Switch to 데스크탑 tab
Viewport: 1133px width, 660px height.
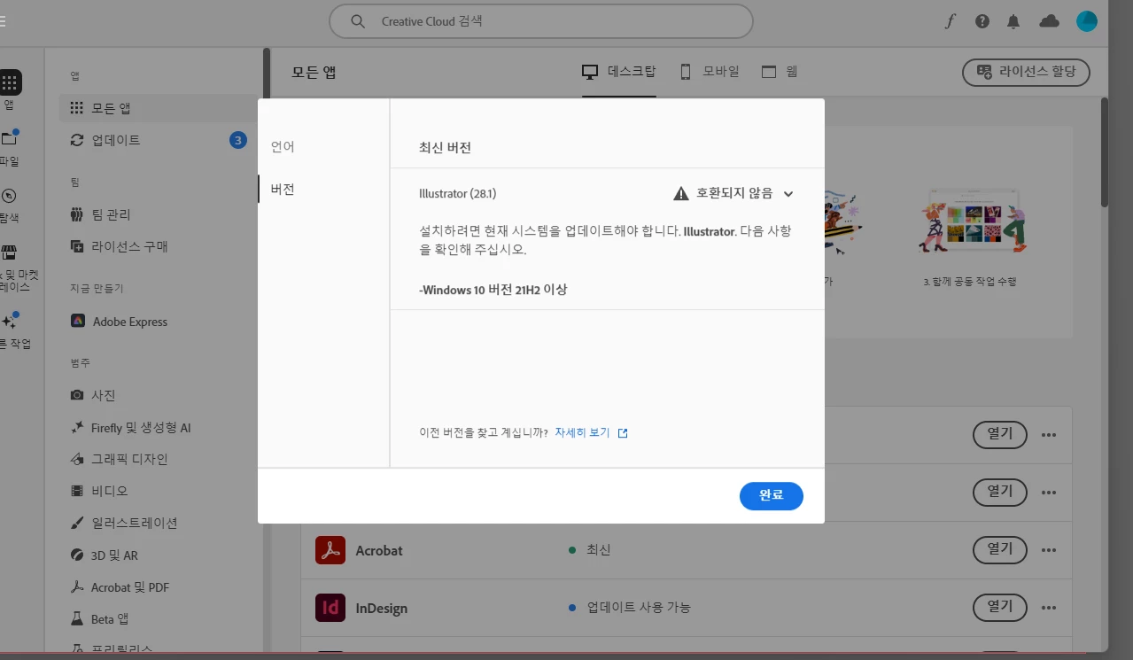tap(618, 72)
